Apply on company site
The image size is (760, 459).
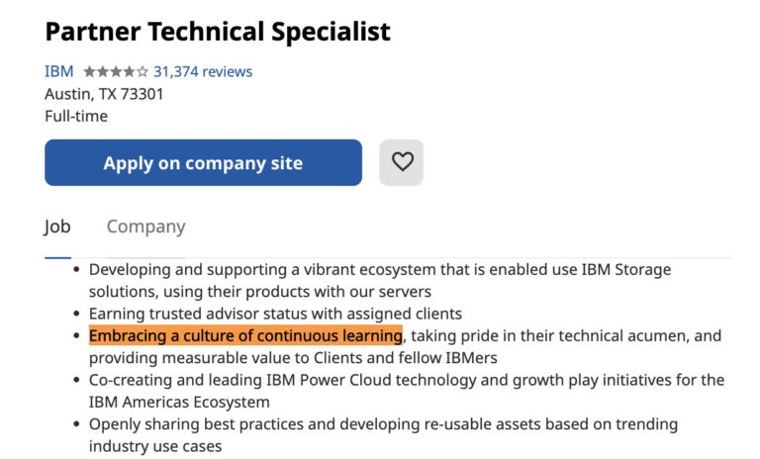203,163
